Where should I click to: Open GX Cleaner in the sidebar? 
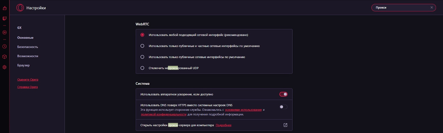point(4,8)
